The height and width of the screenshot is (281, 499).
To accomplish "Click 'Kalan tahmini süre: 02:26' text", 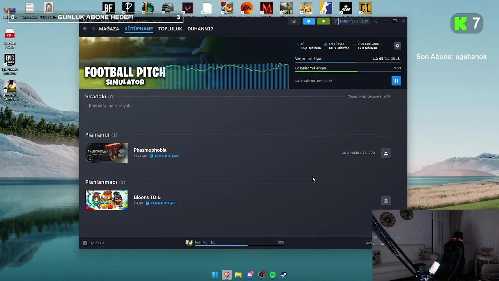I will (x=314, y=81).
